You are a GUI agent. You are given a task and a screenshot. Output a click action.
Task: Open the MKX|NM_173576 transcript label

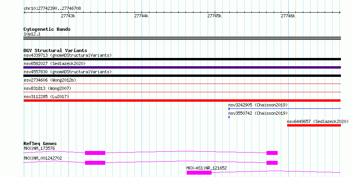[x=39, y=148]
